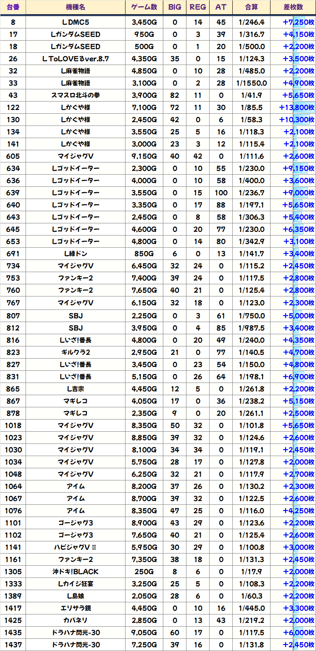Click the +9,150枚 value for machine 634
Viewport: 316px width, 651px height.
tap(299, 169)
